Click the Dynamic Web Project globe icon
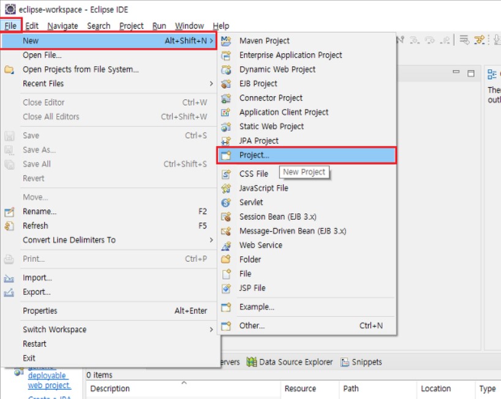This screenshot has height=399, width=501. 226,69
